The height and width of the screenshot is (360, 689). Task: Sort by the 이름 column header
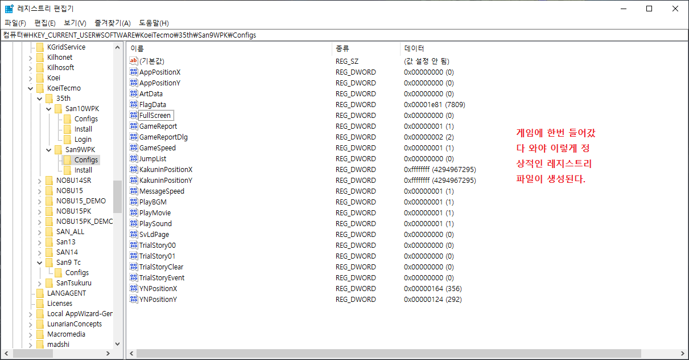(229, 48)
